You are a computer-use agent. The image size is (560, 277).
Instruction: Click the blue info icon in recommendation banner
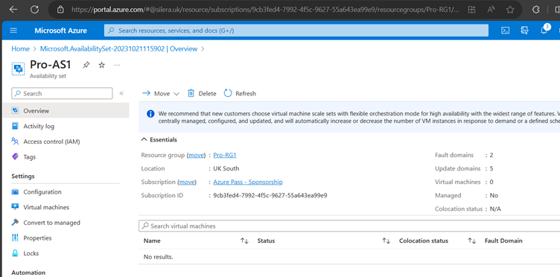coord(150,113)
